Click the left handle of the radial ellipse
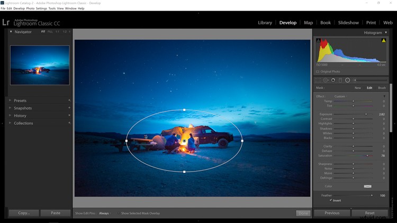The height and width of the screenshot is (223, 397). 127,141
